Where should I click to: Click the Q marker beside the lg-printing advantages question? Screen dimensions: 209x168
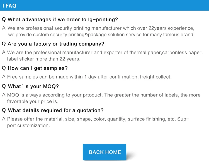(4, 20)
